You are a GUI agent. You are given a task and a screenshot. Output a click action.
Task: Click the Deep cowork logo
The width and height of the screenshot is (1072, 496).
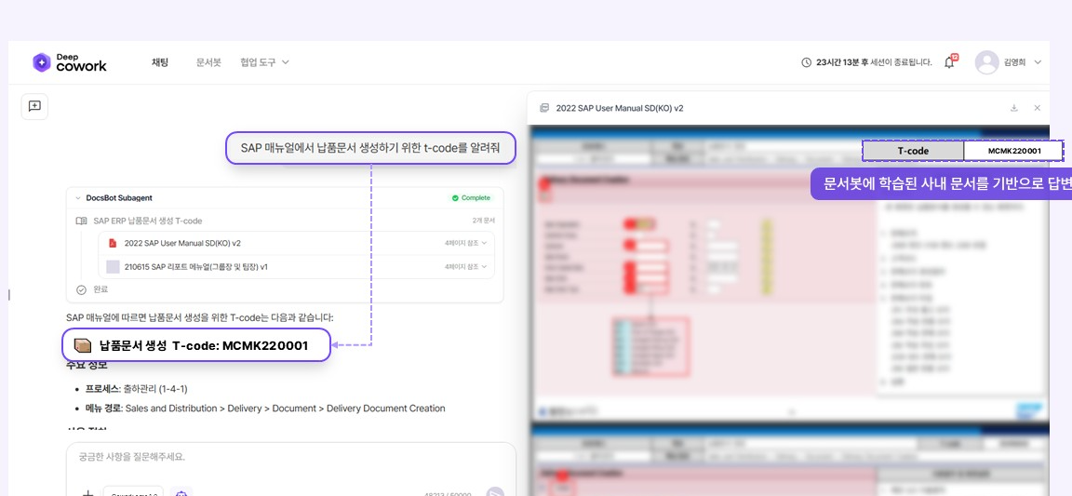click(x=70, y=62)
